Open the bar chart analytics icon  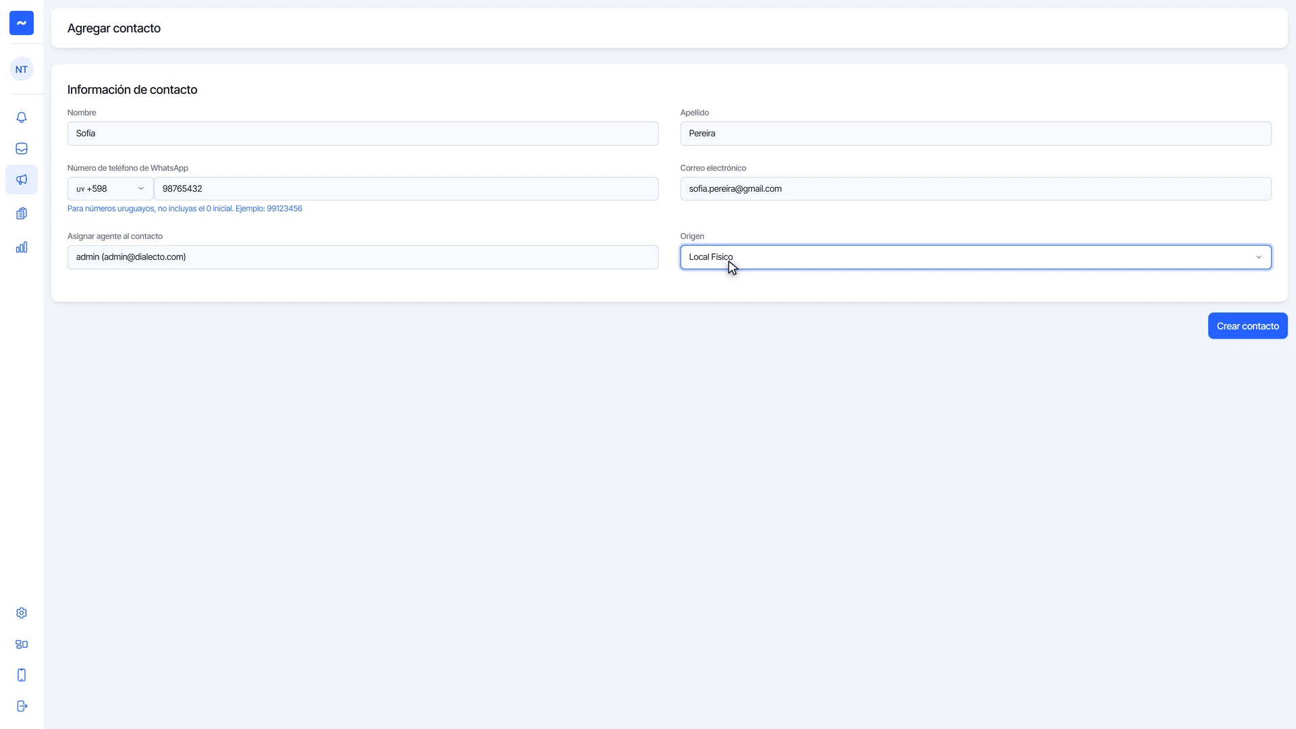point(22,247)
